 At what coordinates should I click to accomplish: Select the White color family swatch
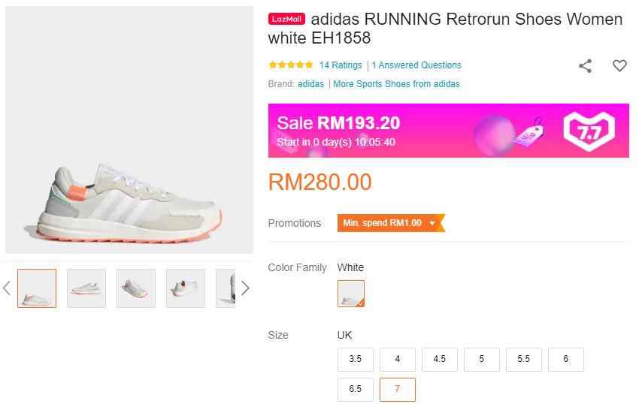351,294
